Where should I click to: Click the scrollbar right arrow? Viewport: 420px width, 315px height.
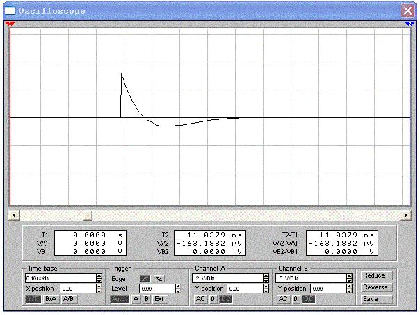coord(406,215)
